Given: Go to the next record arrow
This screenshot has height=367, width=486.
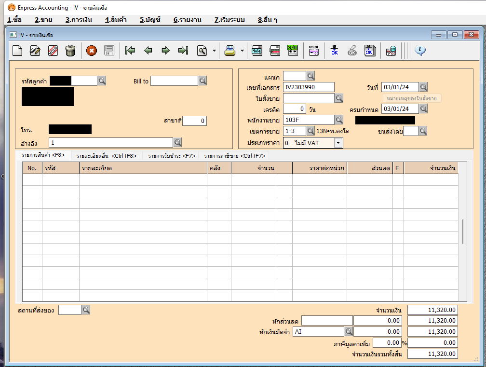Looking at the screenshot, I should 165,51.
